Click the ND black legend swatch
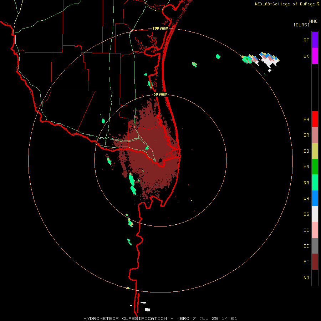Screen dimensions: 321x321 click(315, 277)
